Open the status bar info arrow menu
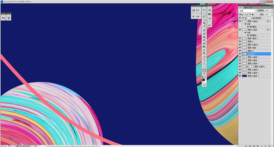The image size is (274, 147). point(36,146)
